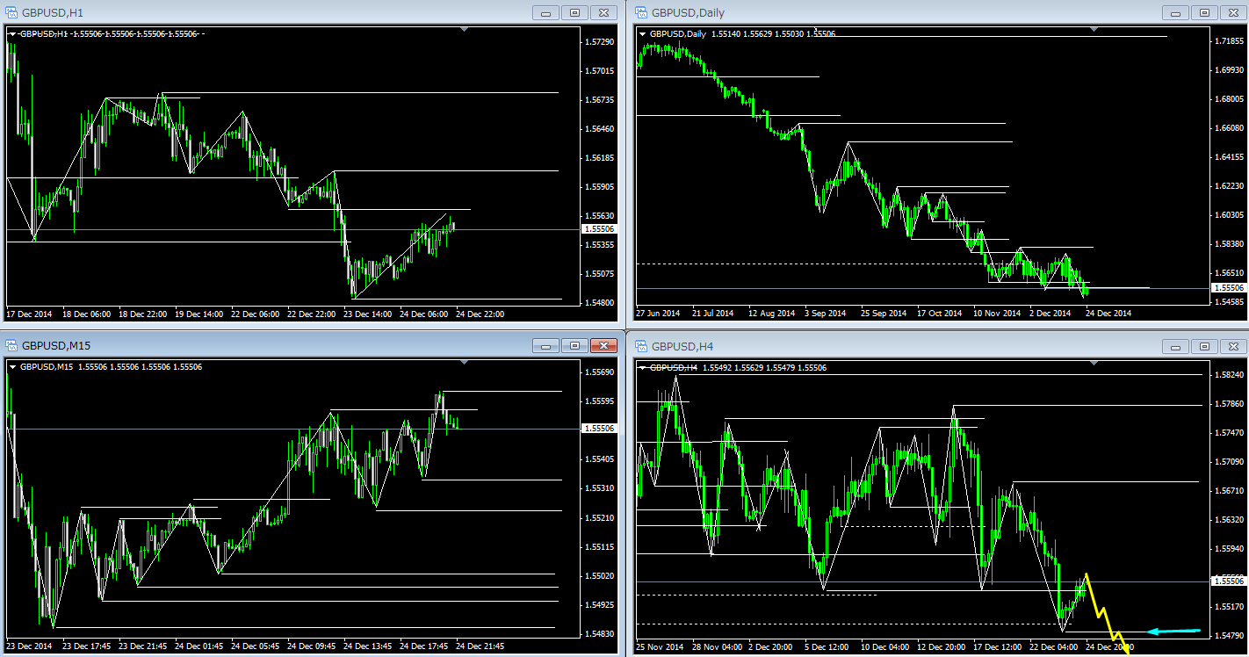Maximize the GBPUSD,H4 chart window
This screenshot has width=1249, height=657.
pyautogui.click(x=1204, y=346)
